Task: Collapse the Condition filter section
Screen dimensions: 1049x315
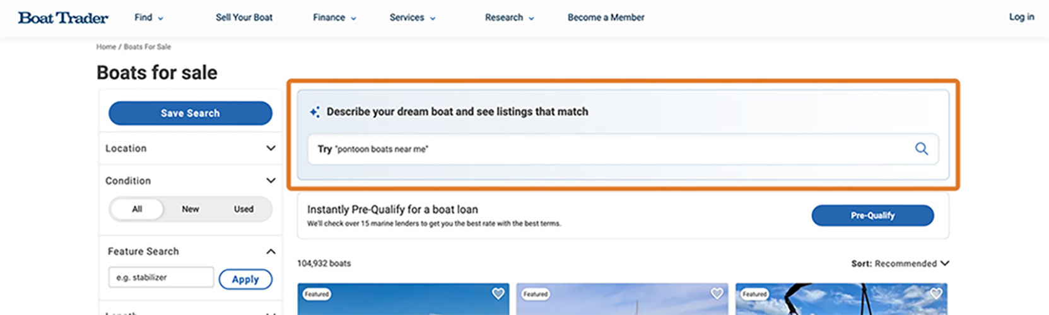Action: click(x=271, y=181)
